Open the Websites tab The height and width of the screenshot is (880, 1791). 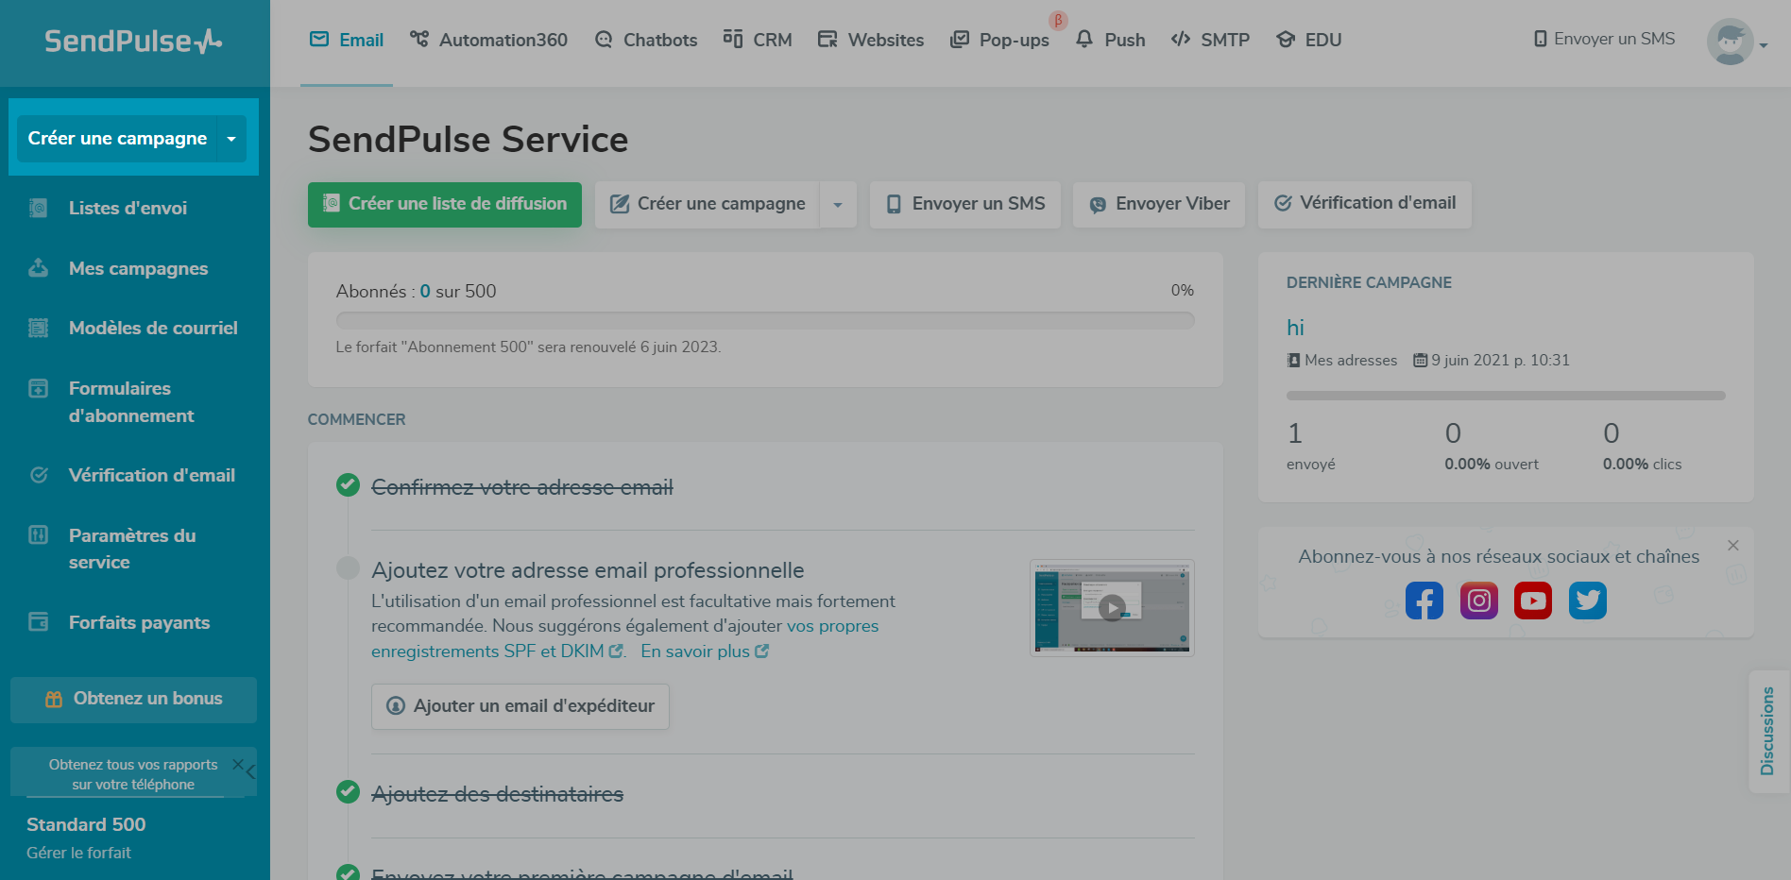tap(871, 40)
